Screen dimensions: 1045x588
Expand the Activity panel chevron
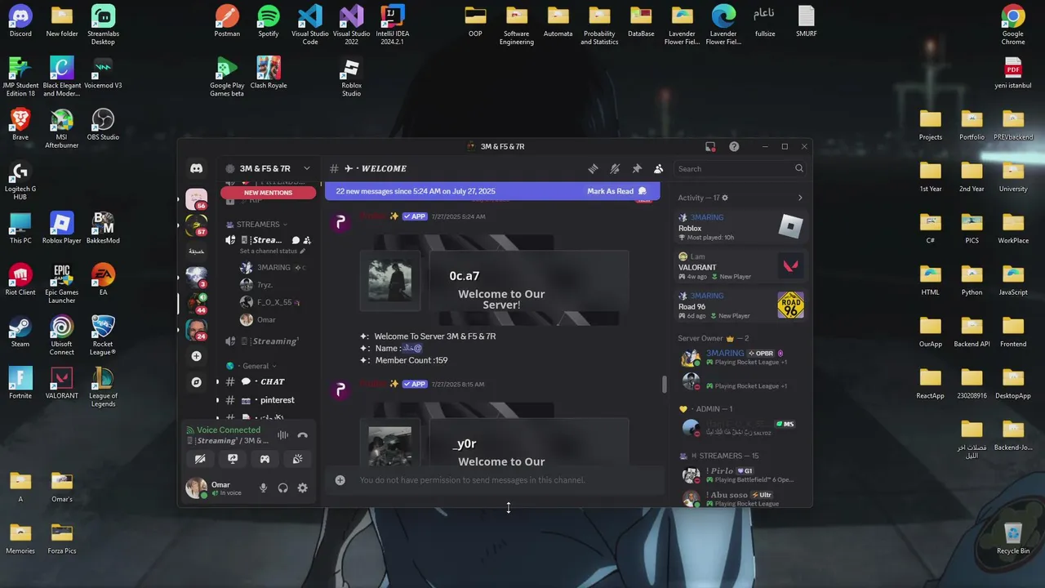(x=799, y=198)
